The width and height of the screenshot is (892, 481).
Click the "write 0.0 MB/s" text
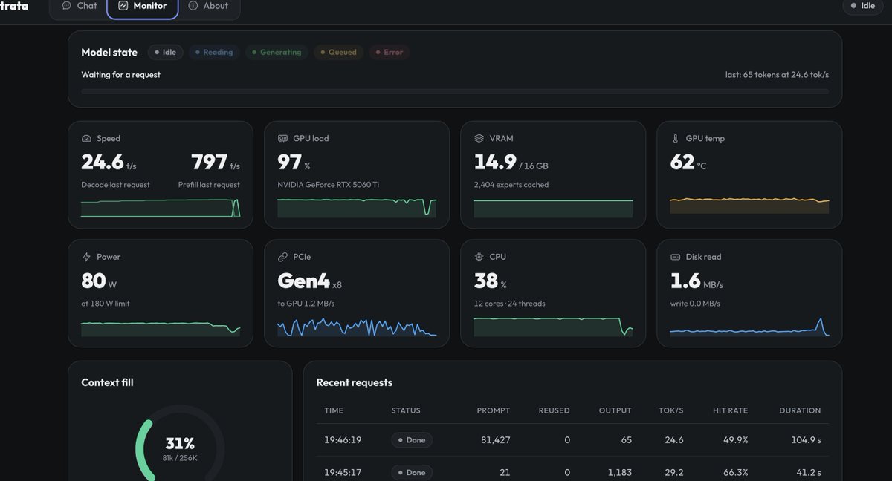[695, 304]
